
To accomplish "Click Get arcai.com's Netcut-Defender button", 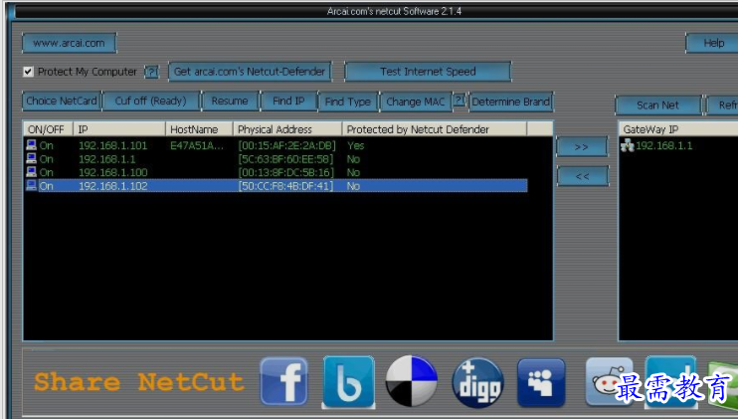I will coord(250,72).
